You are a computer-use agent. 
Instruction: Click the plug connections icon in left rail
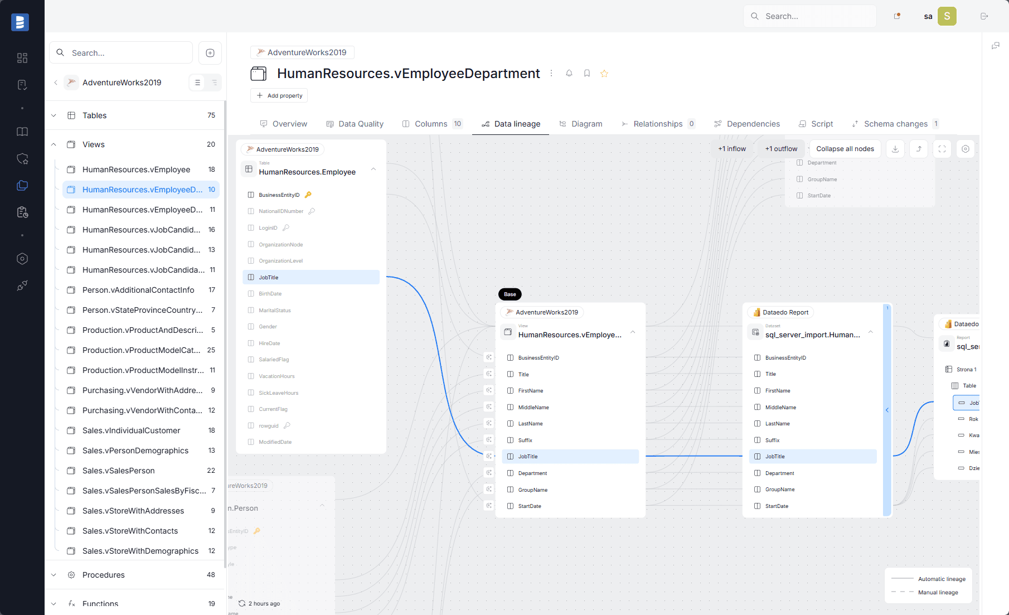pyautogui.click(x=22, y=285)
